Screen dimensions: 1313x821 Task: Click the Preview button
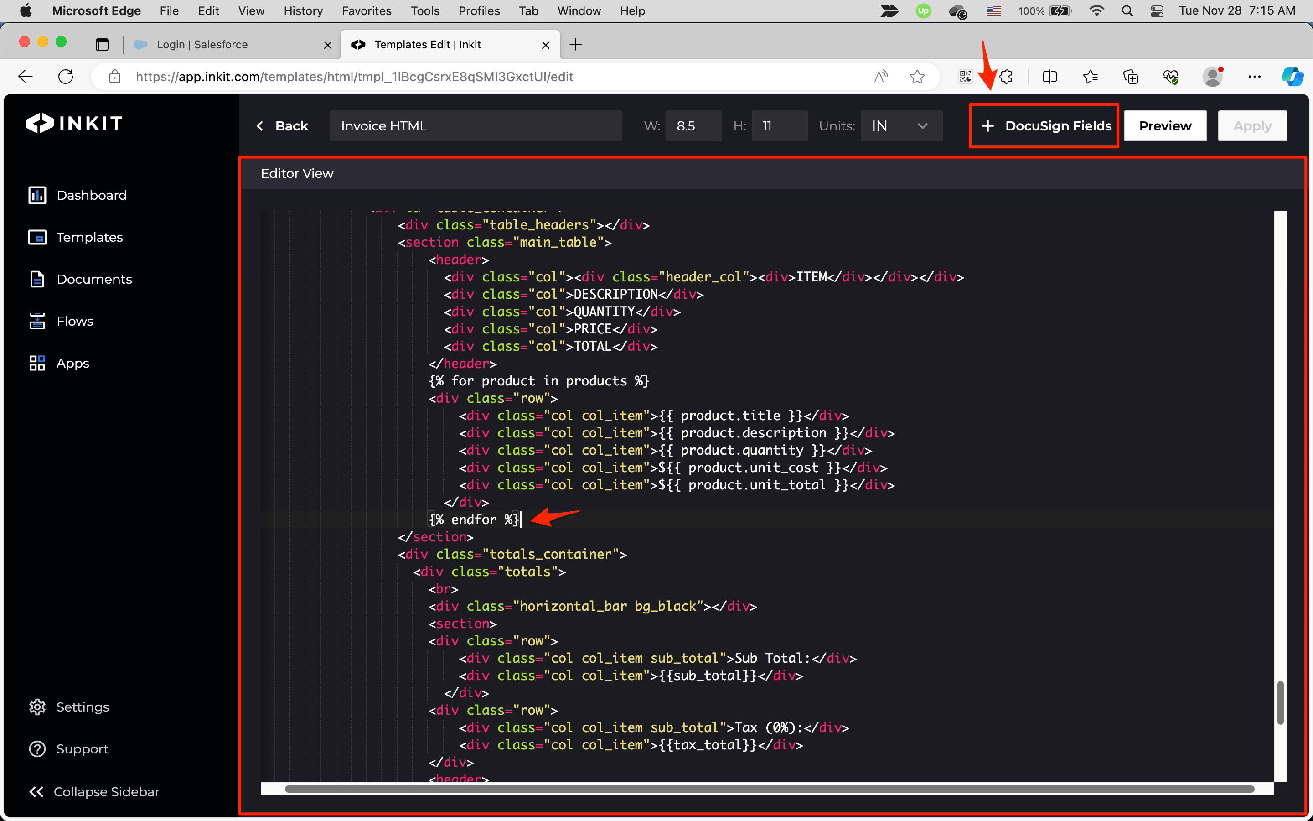pos(1165,125)
